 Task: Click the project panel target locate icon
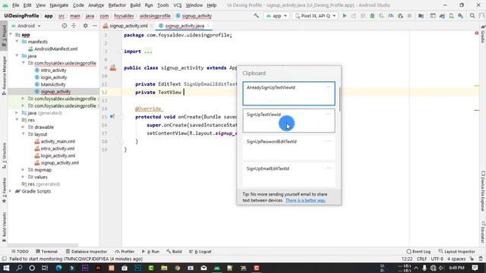click(x=64, y=26)
